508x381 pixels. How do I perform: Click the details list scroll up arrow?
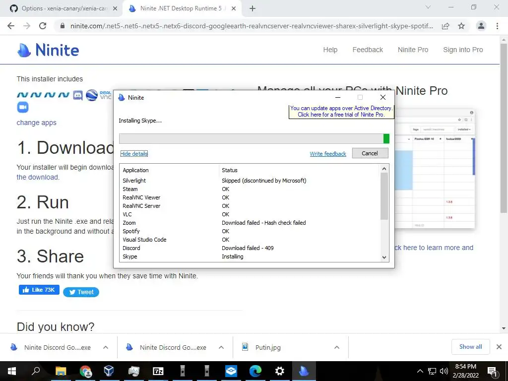pyautogui.click(x=384, y=169)
